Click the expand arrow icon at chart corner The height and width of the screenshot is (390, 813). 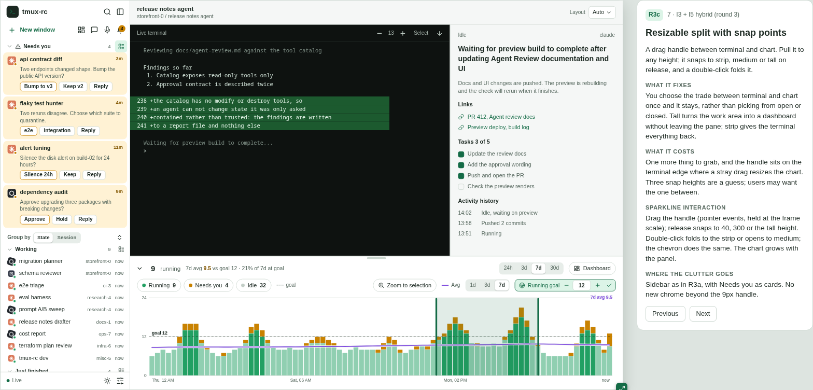(622, 387)
